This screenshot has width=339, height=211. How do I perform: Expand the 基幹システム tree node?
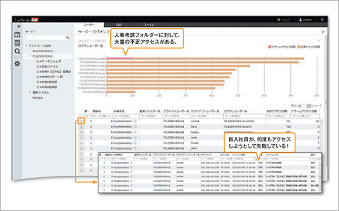click(x=30, y=92)
